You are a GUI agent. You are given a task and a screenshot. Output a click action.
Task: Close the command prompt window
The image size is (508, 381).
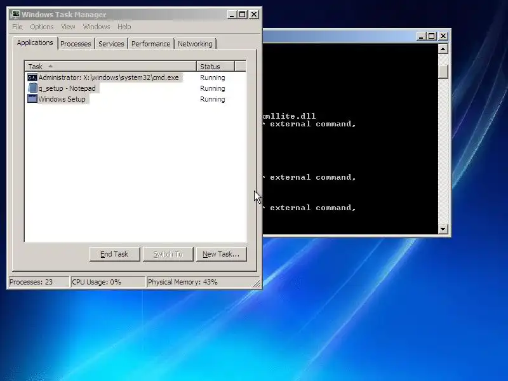[443, 36]
